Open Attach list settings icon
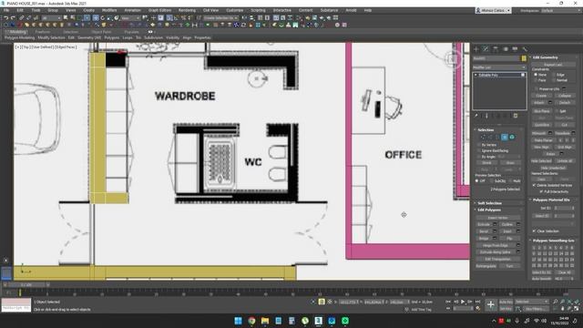 pyautogui.click(x=550, y=103)
